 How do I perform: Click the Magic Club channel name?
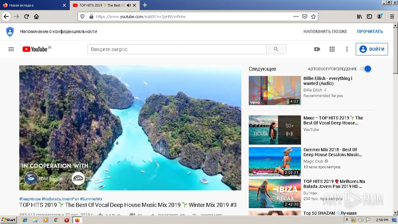pyautogui.click(x=313, y=161)
